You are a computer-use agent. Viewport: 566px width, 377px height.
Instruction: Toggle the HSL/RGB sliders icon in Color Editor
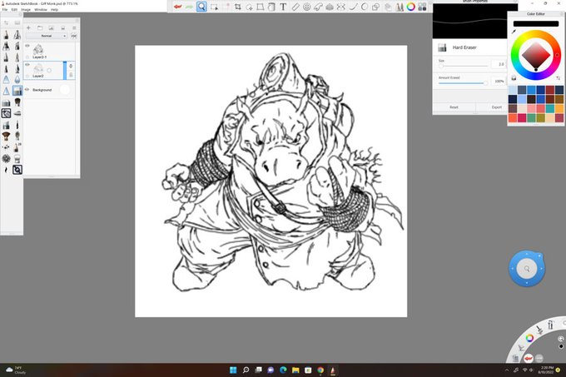point(559,78)
